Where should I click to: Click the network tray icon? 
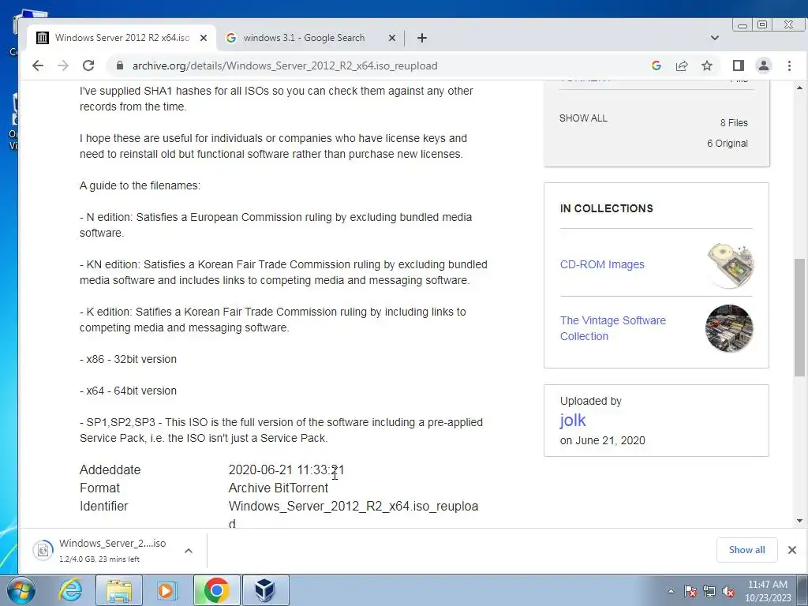tap(709, 592)
